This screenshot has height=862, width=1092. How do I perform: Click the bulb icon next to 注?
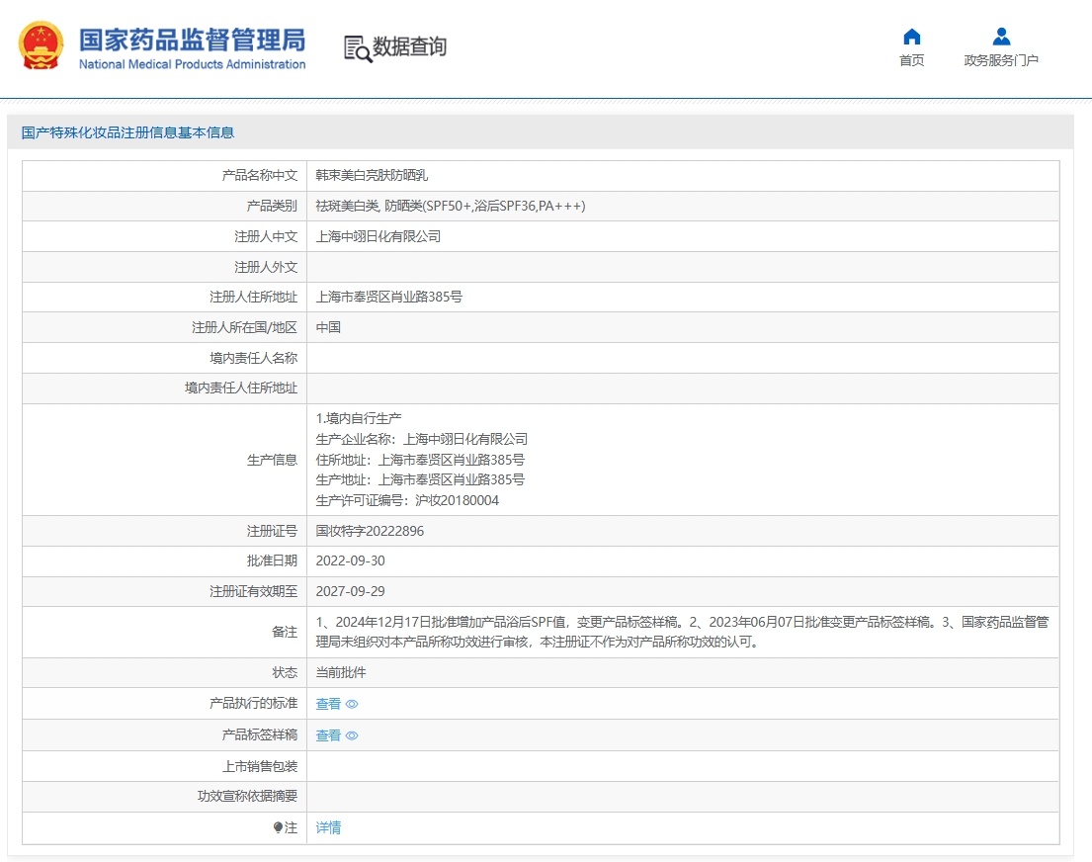tap(278, 827)
